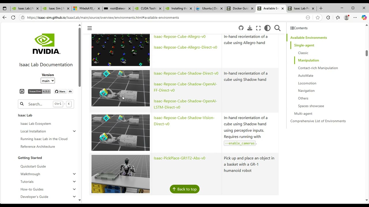The image size is (369, 207).
Task: Open a new browser tab
Action: click(321, 8)
